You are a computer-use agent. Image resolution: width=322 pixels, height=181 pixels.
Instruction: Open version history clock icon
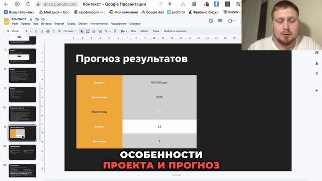pos(211,21)
